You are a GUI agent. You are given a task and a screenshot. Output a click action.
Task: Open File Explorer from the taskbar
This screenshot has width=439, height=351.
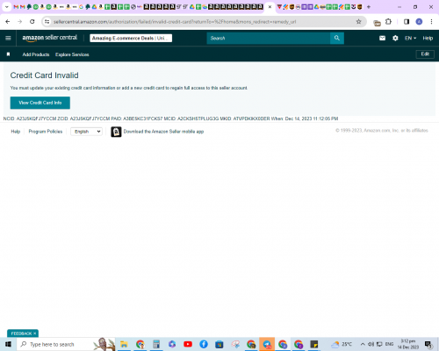coord(124,344)
